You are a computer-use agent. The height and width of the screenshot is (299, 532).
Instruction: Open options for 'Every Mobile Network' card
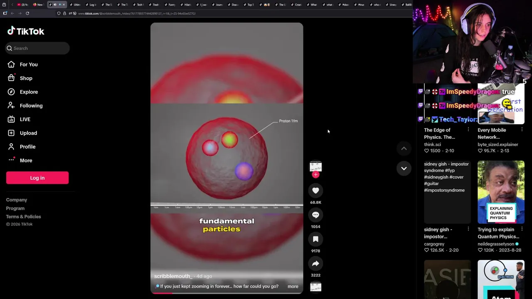tap(522, 130)
